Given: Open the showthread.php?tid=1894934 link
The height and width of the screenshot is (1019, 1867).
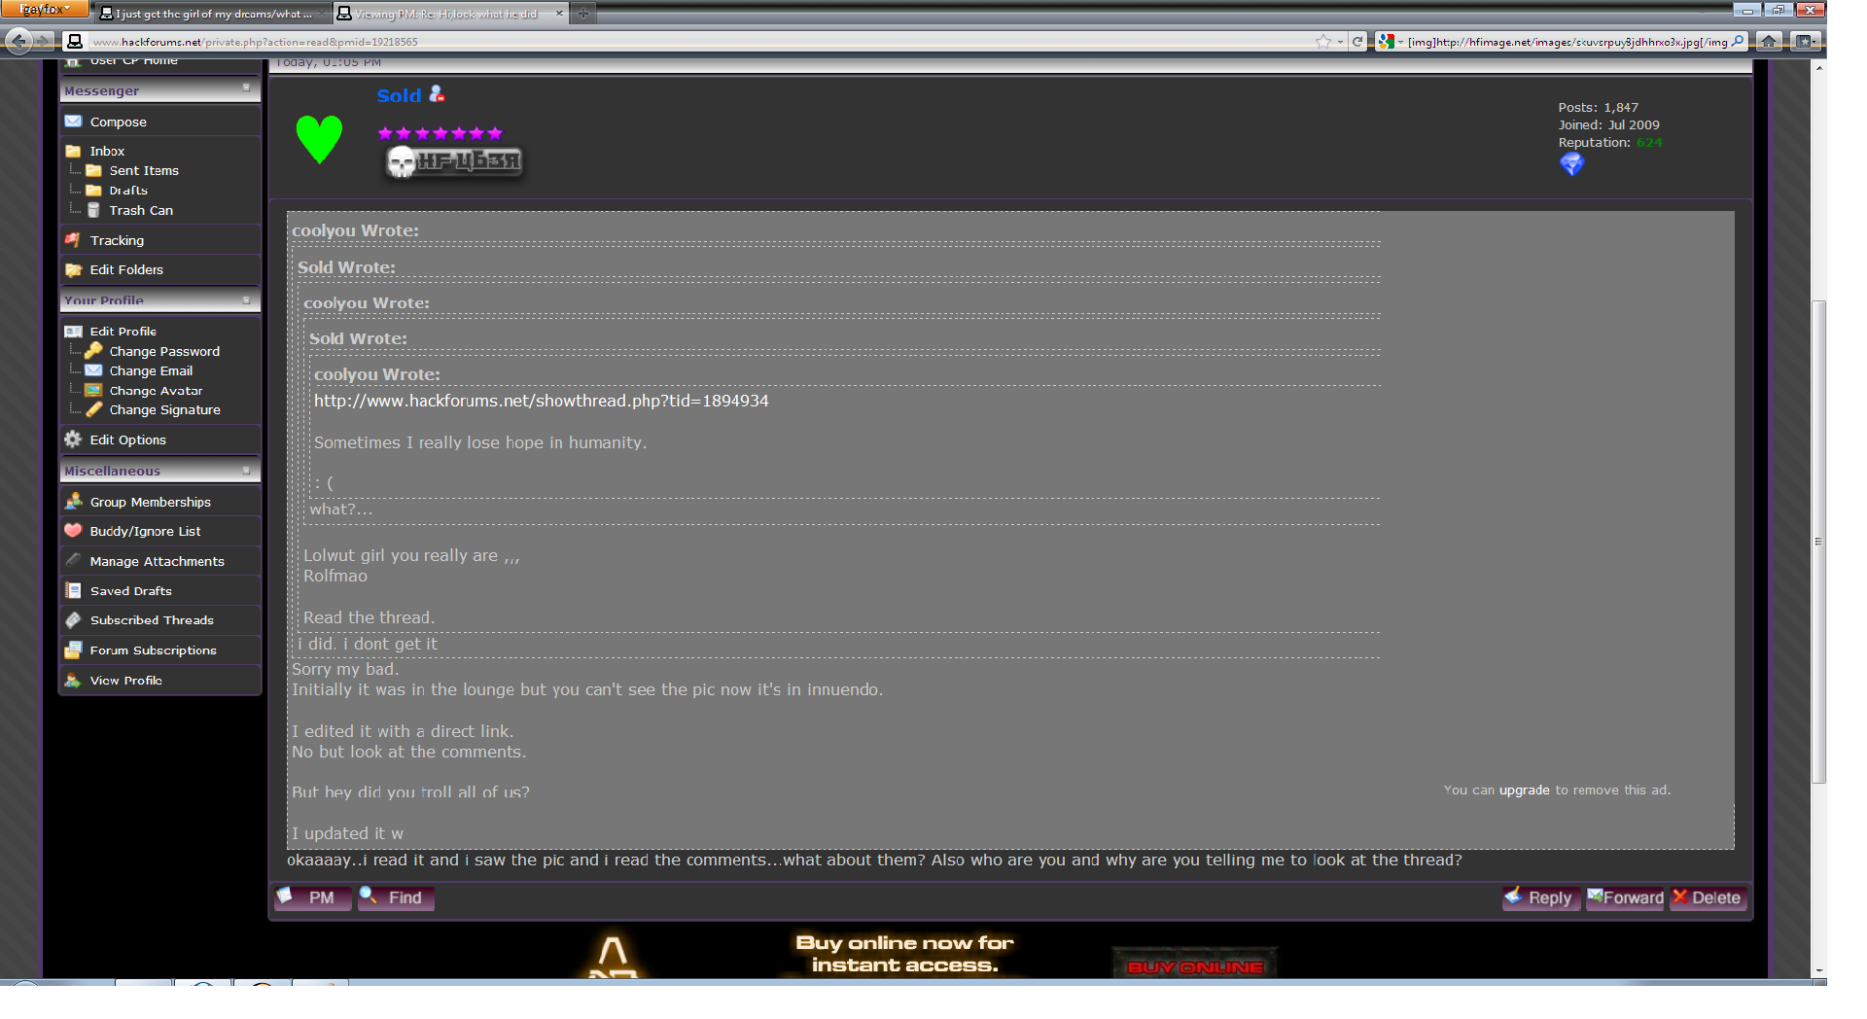Looking at the screenshot, I should pos(541,401).
